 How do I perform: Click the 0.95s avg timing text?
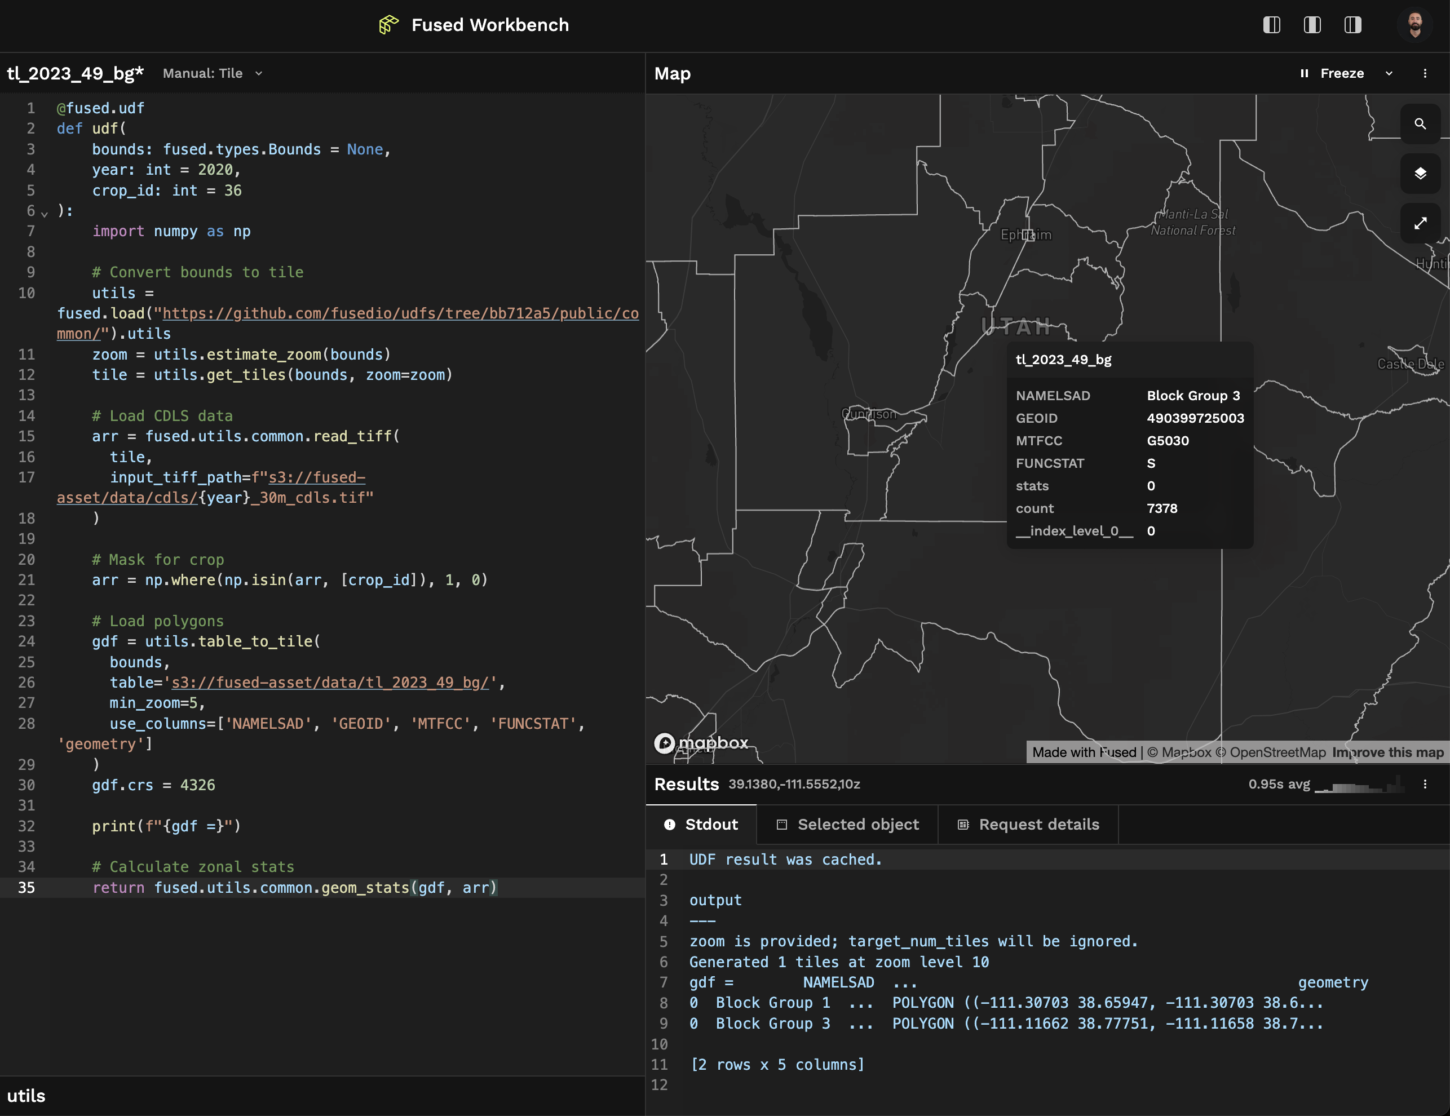(x=1279, y=784)
